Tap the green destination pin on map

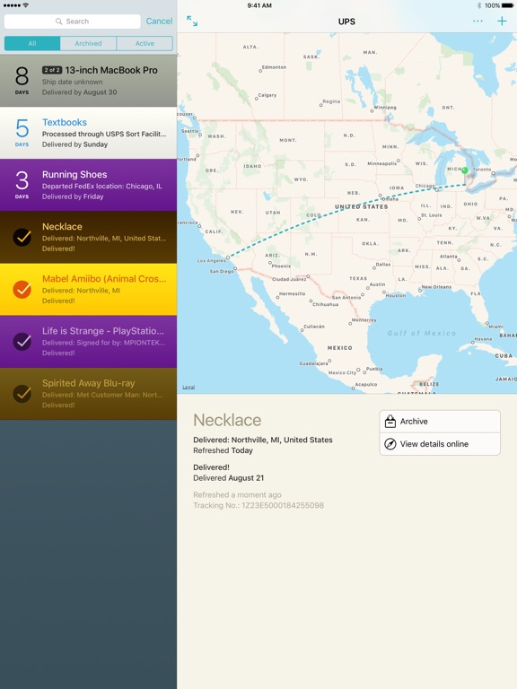click(465, 170)
